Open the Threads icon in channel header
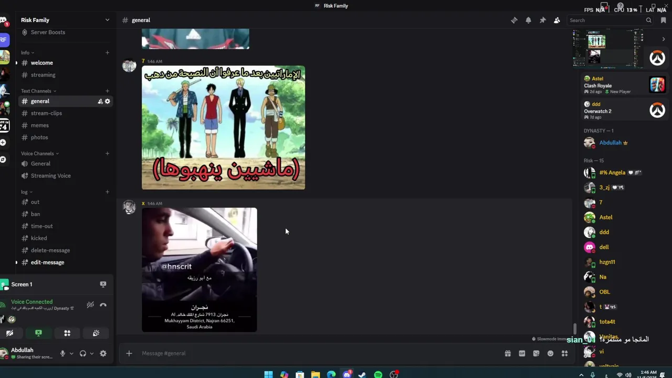Viewport: 672px width, 378px height. (x=514, y=20)
